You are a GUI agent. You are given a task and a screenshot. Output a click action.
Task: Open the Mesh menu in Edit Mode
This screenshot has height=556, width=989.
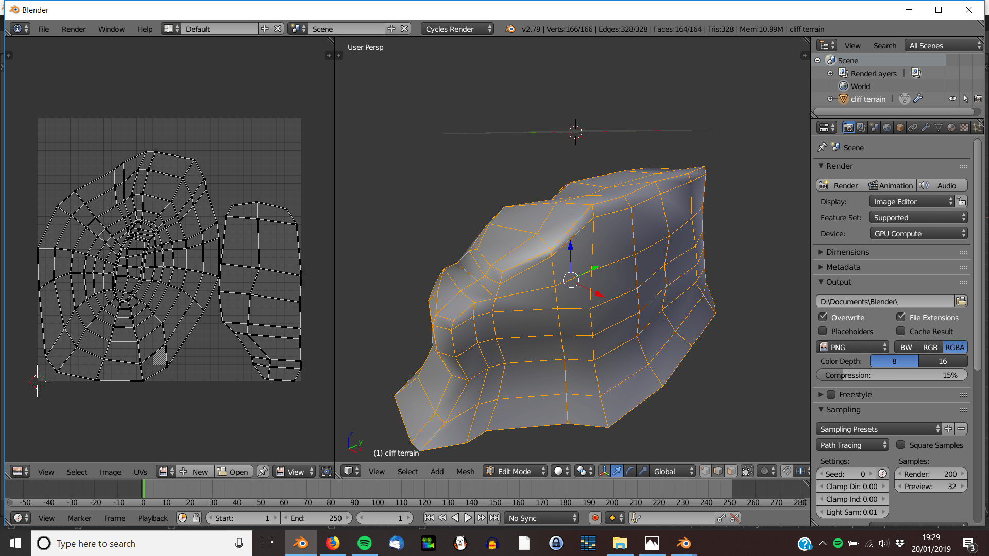pyautogui.click(x=465, y=471)
